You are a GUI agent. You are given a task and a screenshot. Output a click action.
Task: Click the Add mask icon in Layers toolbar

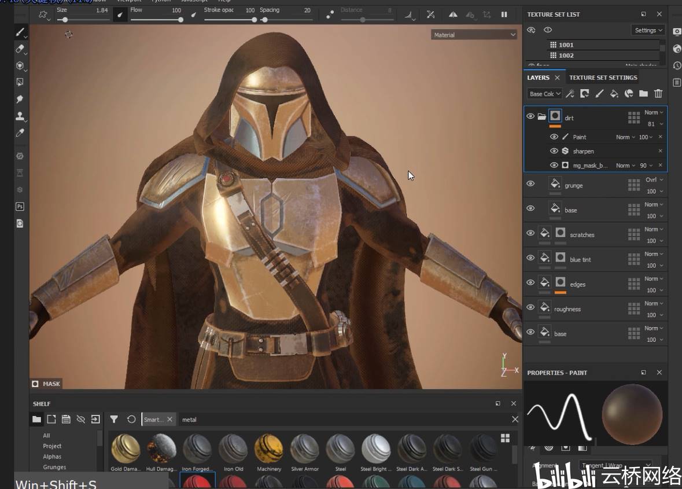585,94
